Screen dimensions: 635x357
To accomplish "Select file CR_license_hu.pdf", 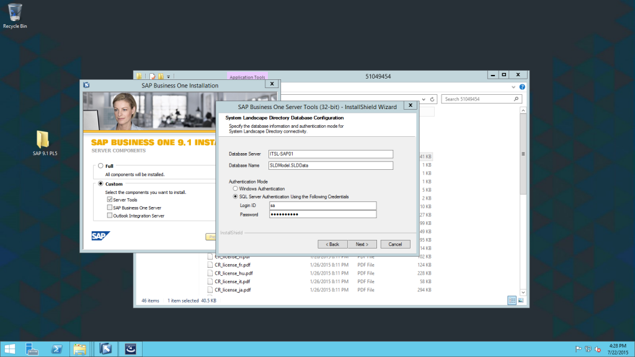I will point(234,273).
